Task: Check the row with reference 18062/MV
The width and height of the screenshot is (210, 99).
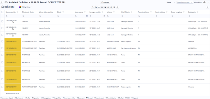Action: (x=2, y=28)
